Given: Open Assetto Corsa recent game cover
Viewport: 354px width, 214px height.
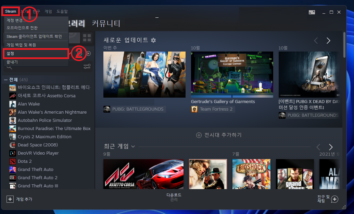Looking at the screenshot, I should [143, 174].
